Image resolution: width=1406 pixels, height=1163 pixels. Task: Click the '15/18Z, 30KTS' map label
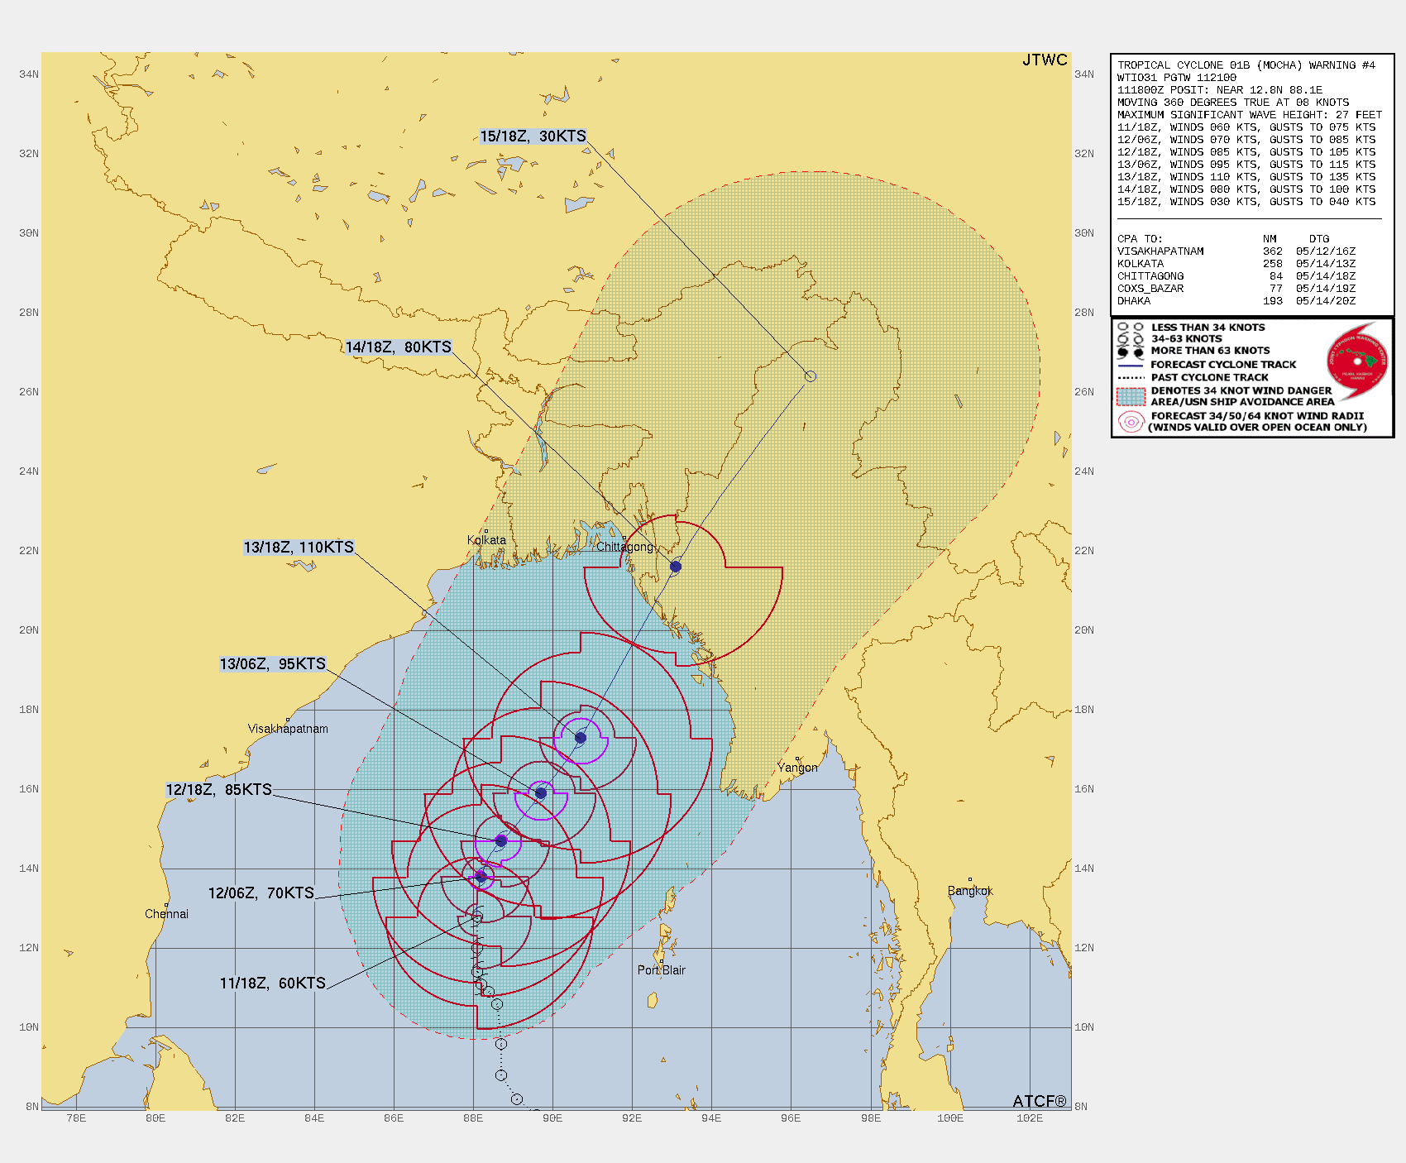[533, 136]
